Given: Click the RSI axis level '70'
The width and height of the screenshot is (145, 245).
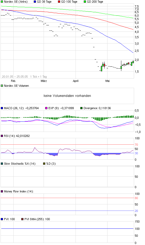Looking at the screenshot, I should (x=136, y=145).
